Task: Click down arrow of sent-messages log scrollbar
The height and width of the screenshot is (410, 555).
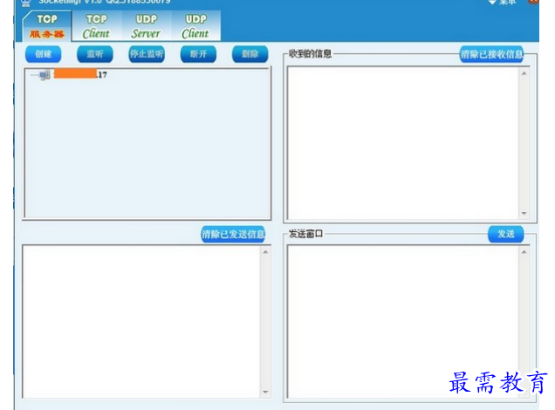Action: [266, 392]
